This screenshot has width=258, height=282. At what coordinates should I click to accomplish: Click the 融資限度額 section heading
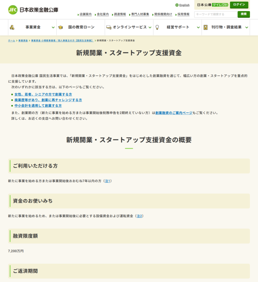(26, 236)
